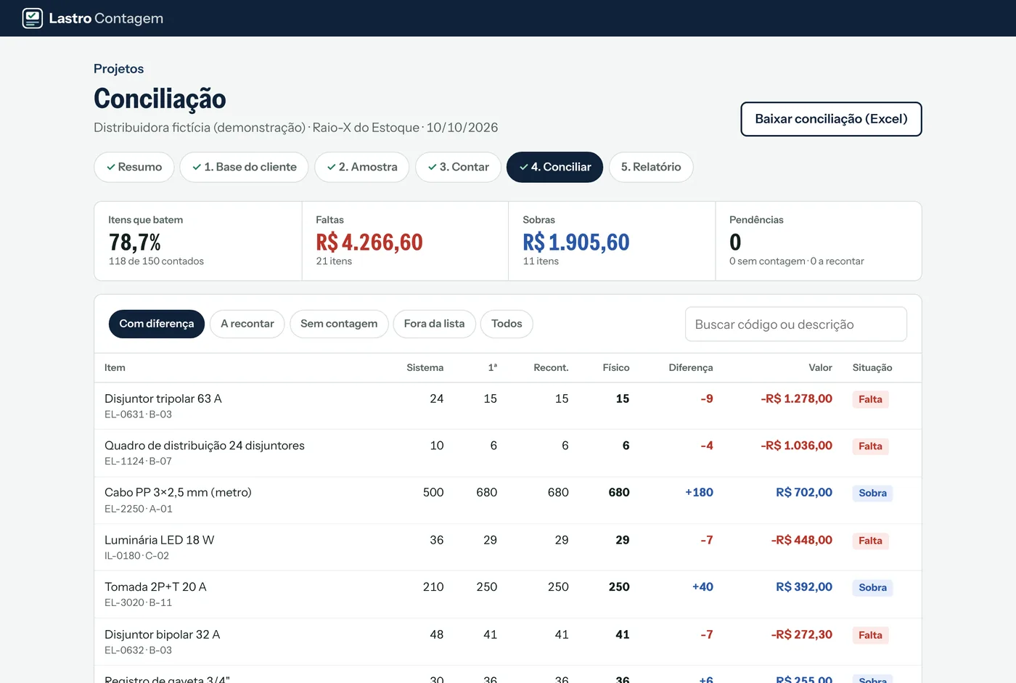
Task: Click the Falta badge for Disjuntor tripolar
Action: pos(870,399)
